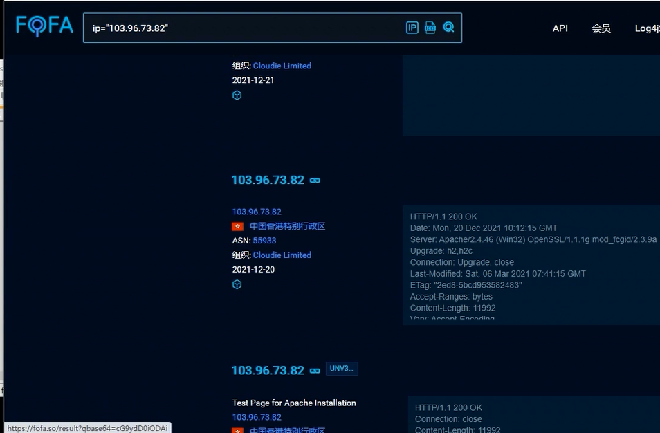Viewport: 660px width, 433px height.
Task: Select the "Last-Modified: Sat, 06 Mar 2021" line
Action: (497, 273)
